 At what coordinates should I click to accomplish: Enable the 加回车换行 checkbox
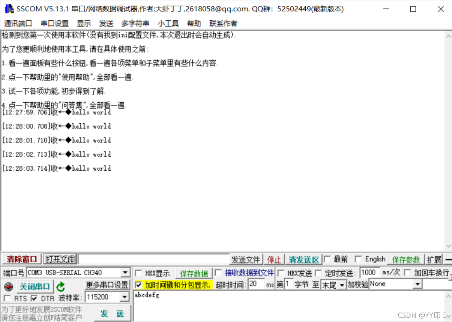[x=407, y=273]
